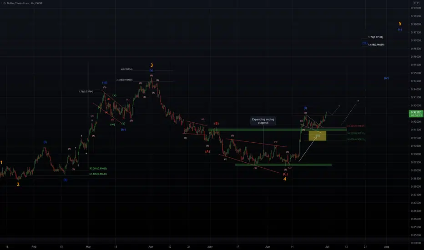Click the Expanding ending diagonal annotation

[x=263, y=121]
